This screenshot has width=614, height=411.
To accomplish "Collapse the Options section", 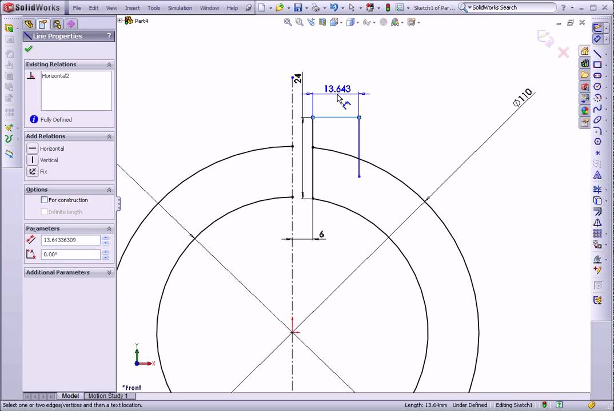I will tap(109, 190).
